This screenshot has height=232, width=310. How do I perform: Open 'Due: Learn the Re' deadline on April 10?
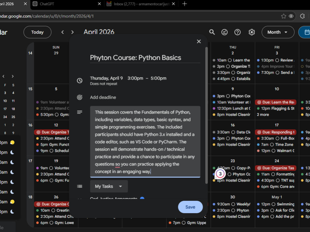276,102
